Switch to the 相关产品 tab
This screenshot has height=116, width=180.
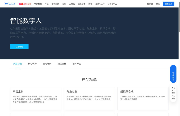pyautogui.click(x=77, y=64)
